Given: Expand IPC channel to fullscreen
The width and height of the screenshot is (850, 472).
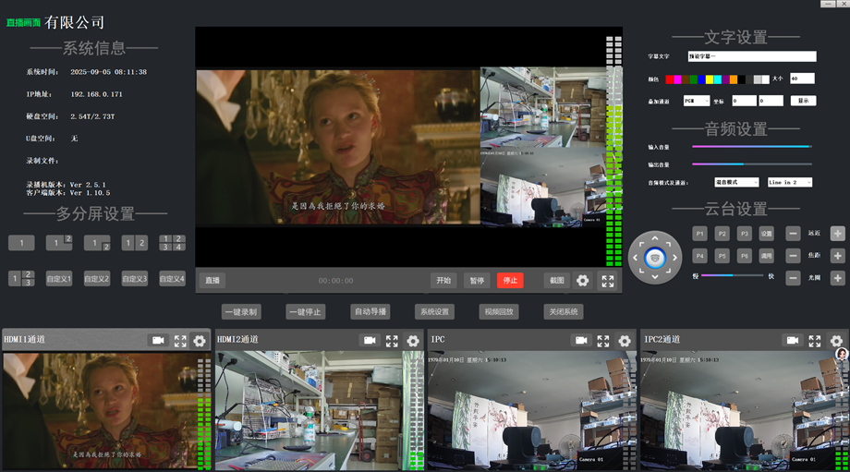Looking at the screenshot, I should tap(603, 341).
